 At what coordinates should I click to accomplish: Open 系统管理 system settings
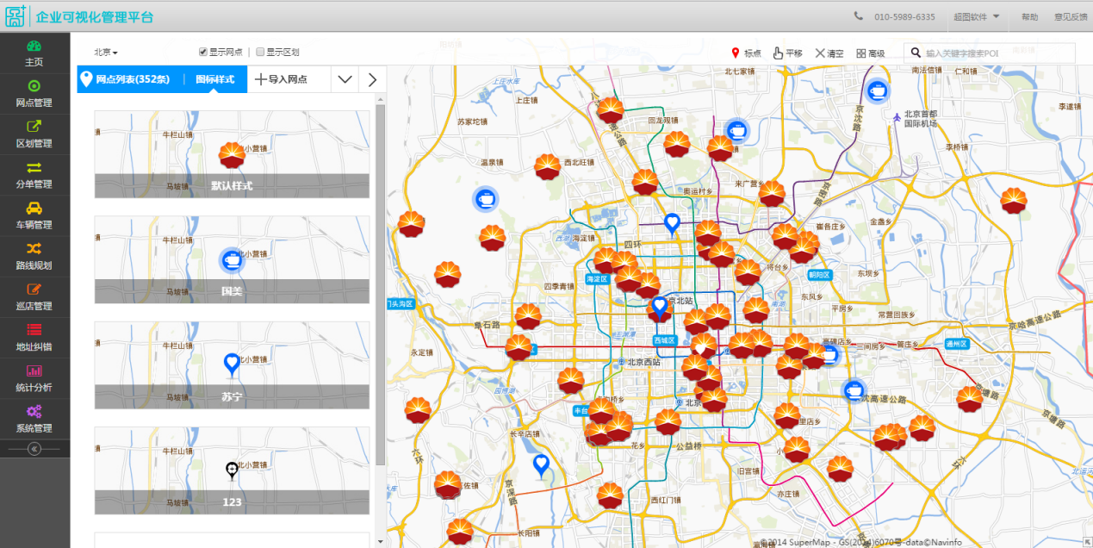pyautogui.click(x=34, y=419)
